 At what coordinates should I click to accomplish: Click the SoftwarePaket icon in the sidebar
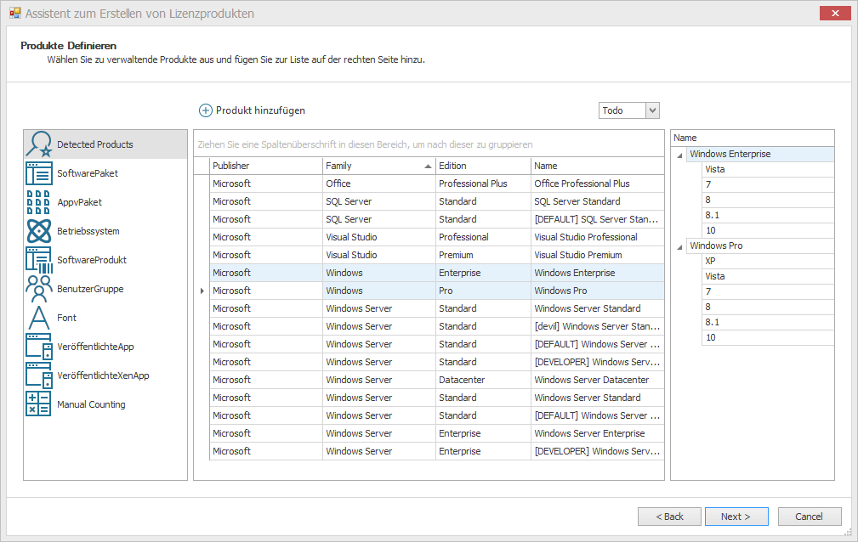pos(39,173)
